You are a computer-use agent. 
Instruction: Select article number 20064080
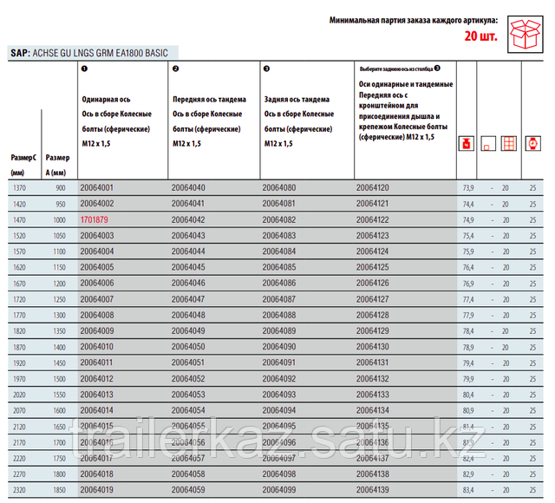tap(279, 187)
